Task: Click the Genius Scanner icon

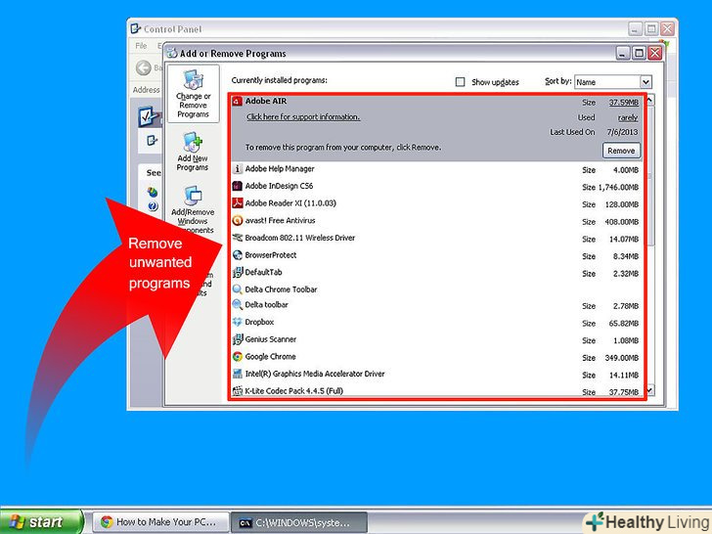Action: pyautogui.click(x=237, y=339)
